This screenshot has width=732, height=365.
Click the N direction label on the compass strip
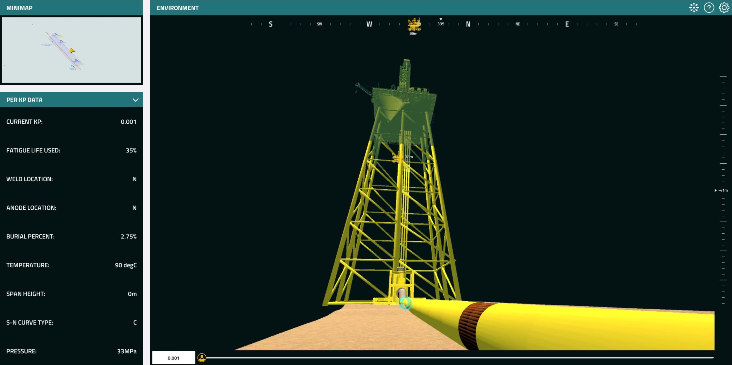468,24
